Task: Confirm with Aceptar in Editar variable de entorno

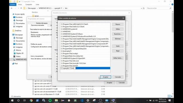Action: pos(106,77)
